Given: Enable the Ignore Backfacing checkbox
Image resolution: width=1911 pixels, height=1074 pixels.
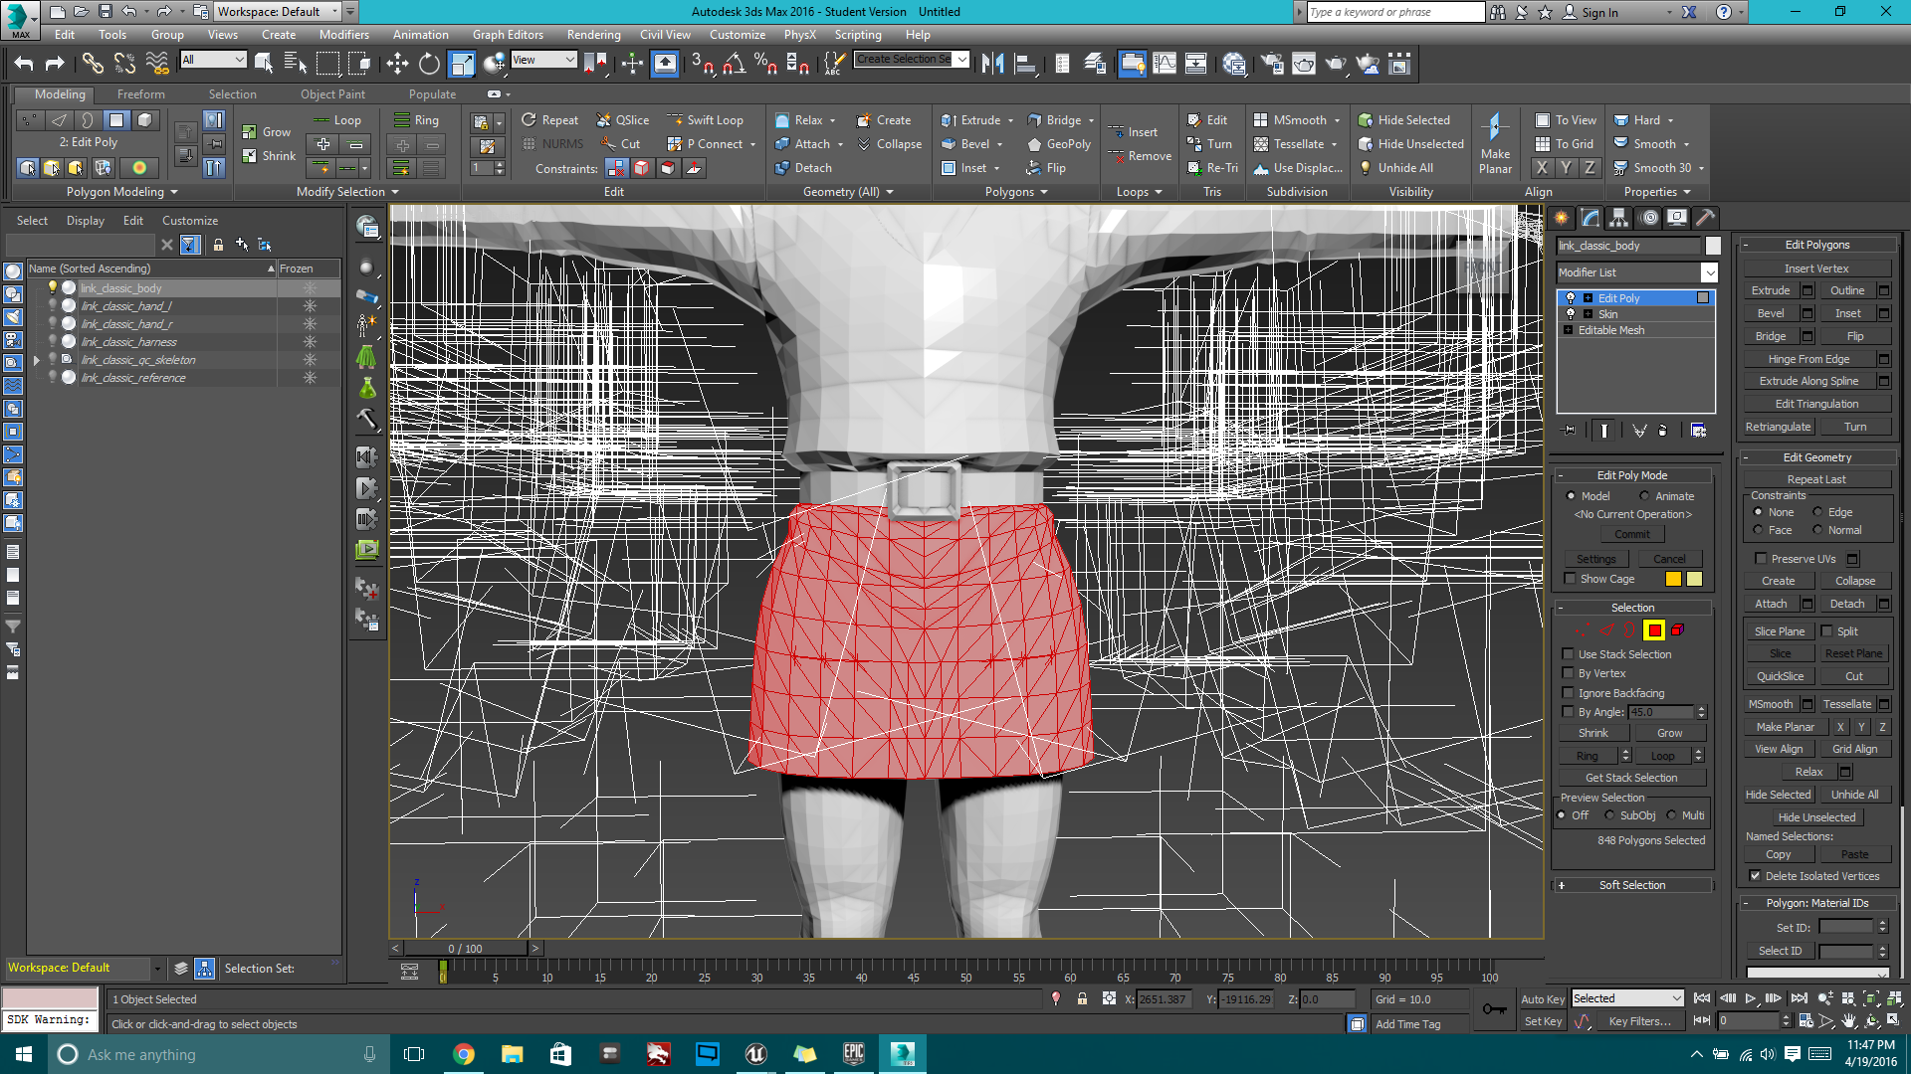Looking at the screenshot, I should [1569, 693].
